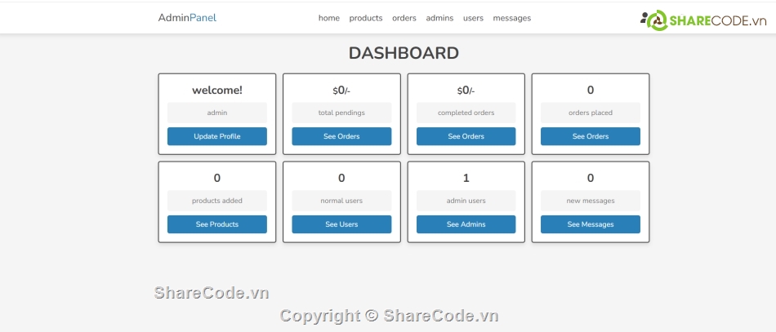Click See Orders under orders placed
The image size is (776, 332).
pyautogui.click(x=590, y=136)
